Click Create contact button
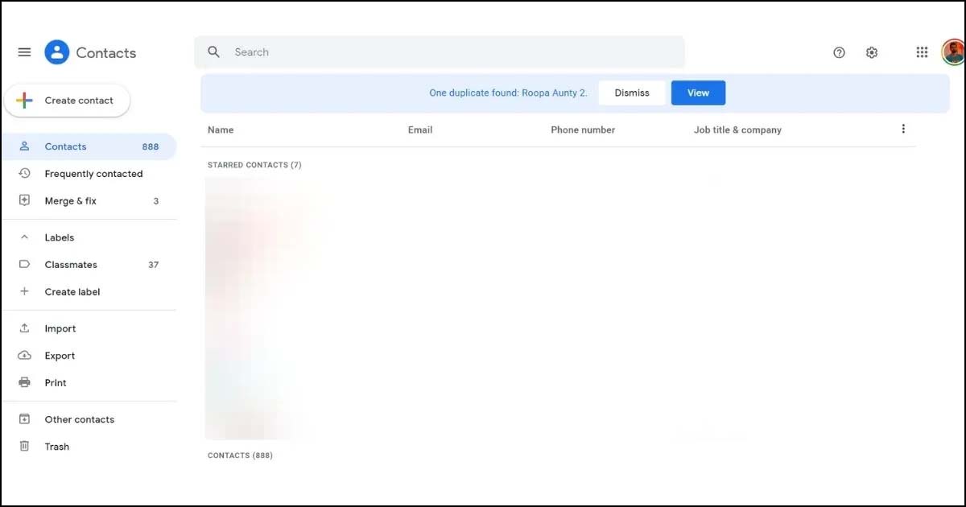 click(x=68, y=101)
